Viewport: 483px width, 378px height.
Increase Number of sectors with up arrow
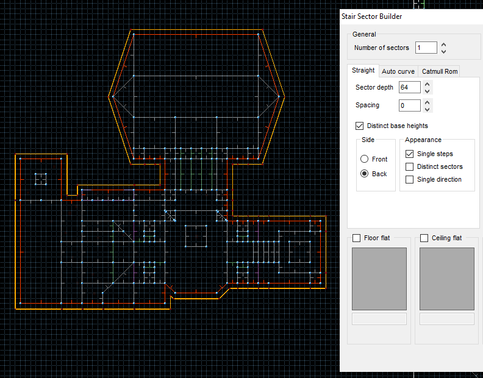click(443, 45)
